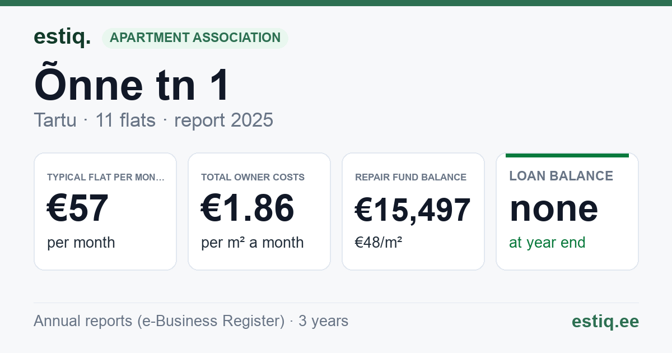Click the APARTMENT ASSOCIATION badge
Screen dimensions: 672x353
pyautogui.click(x=195, y=38)
